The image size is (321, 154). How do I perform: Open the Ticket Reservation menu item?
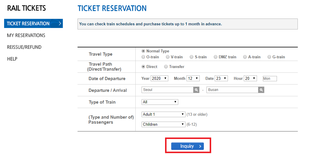pos(33,24)
